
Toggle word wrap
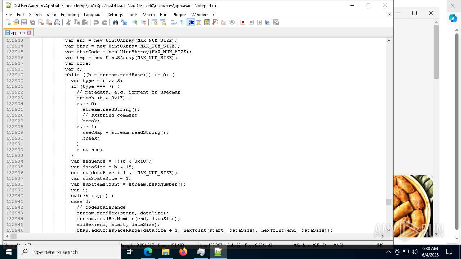[x=174, y=22]
